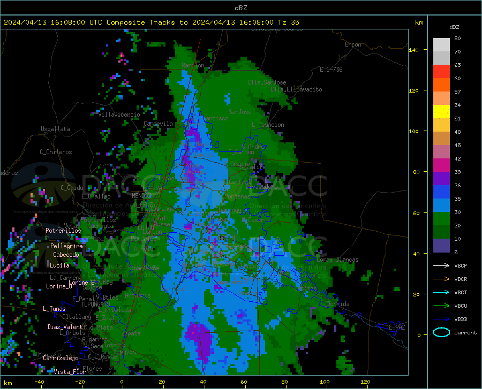Click the Capdevila map label
Viewport: 482px width, 389px height.
[x=158, y=124]
